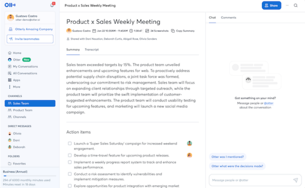Expand the More sidebar menu
This screenshot has width=305, height=188.
point(16,87)
